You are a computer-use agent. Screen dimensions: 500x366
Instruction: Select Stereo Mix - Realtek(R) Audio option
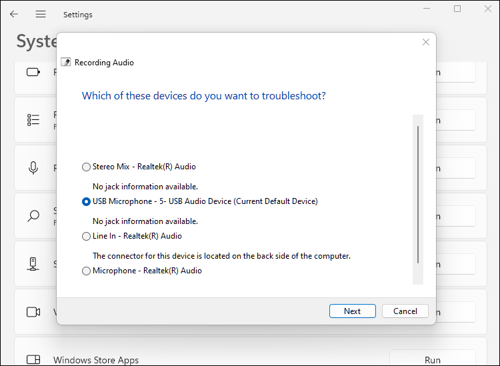pyautogui.click(x=86, y=167)
